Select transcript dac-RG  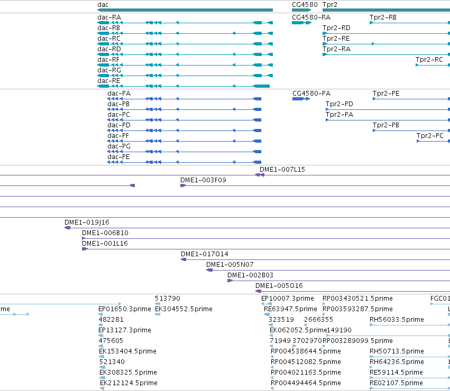pyautogui.click(x=185, y=76)
